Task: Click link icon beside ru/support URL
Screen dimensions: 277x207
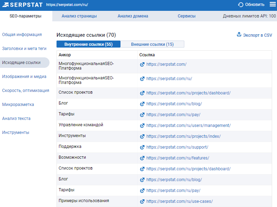Action: click(x=142, y=147)
